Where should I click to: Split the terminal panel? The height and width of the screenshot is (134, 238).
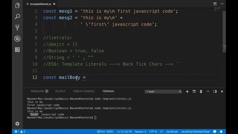[194, 92]
